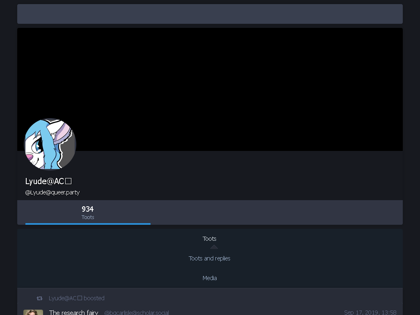Click the emoji placeholder box after Lyude@AC heading
Screen dimensions: 420x315
[68, 181]
